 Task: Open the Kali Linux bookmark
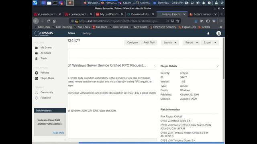click(43, 27)
